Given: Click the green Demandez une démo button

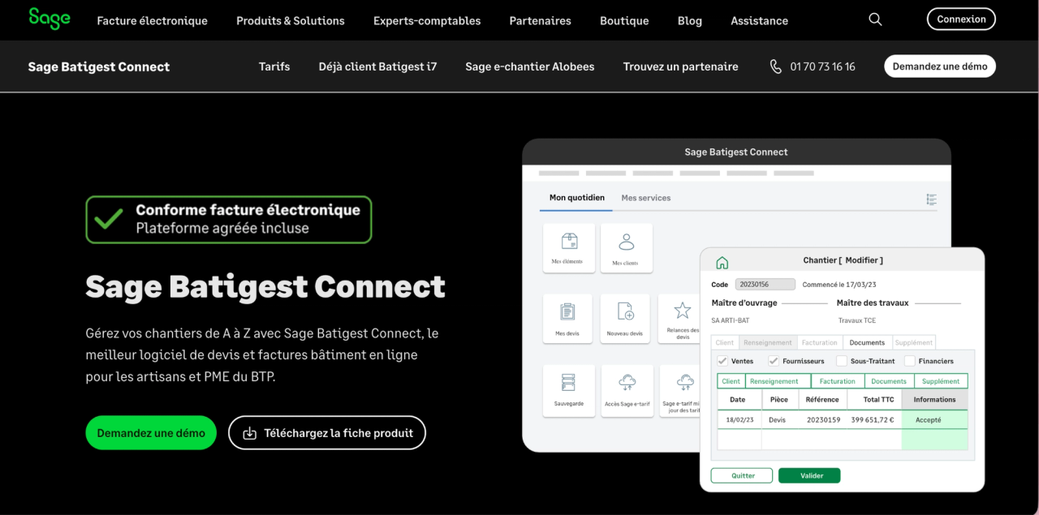Looking at the screenshot, I should (151, 433).
